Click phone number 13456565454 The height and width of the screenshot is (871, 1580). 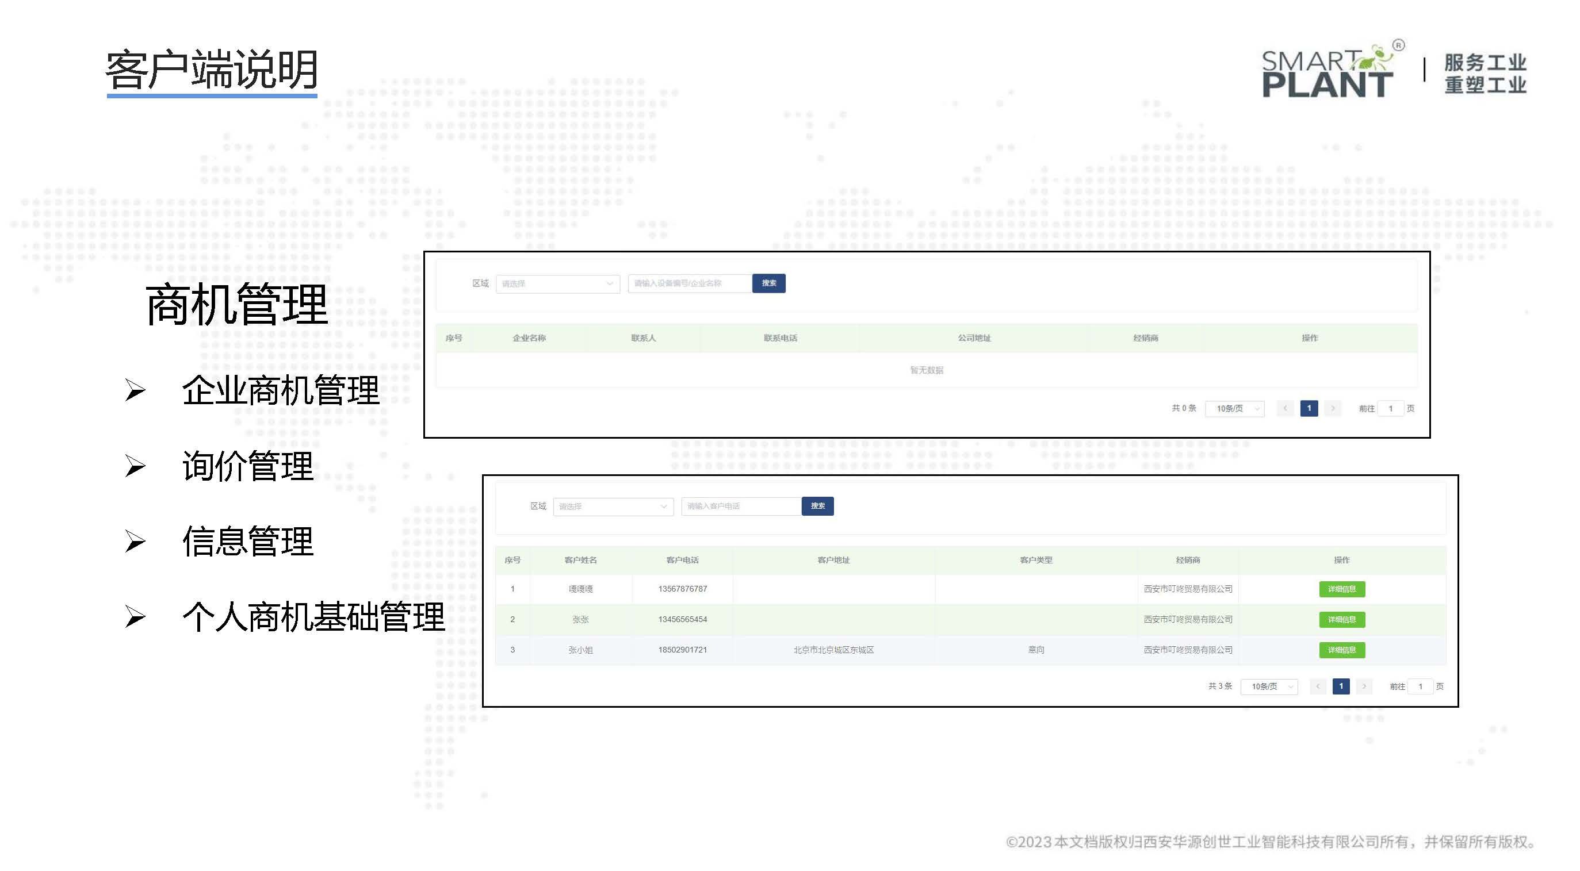[682, 620]
